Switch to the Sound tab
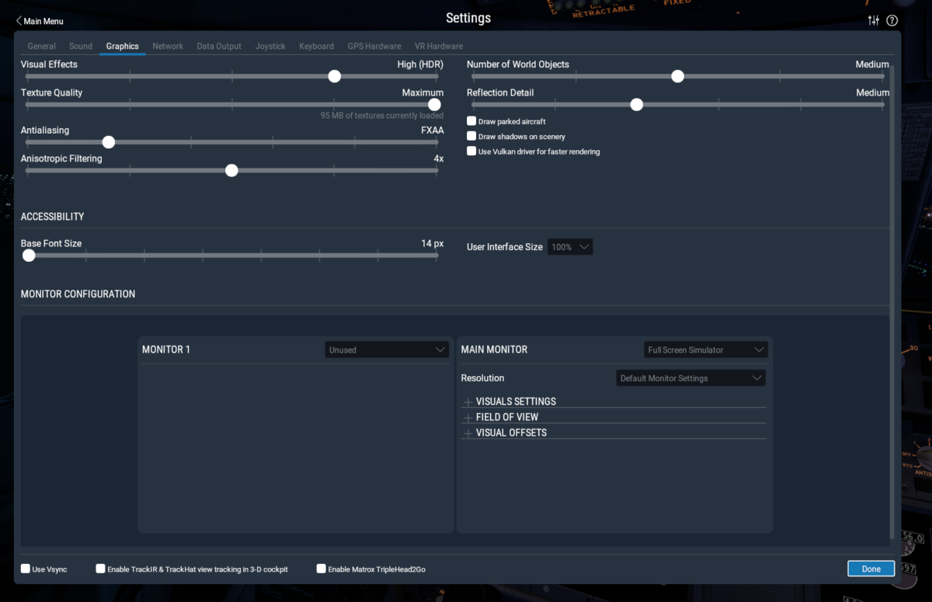 80,46
